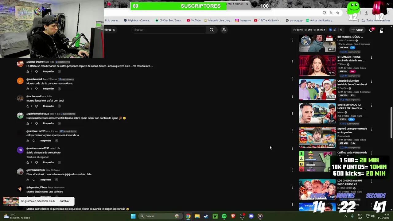Open Exploré un supermercado en Argentina title
Screen dimensions: 393x221
[352, 130]
